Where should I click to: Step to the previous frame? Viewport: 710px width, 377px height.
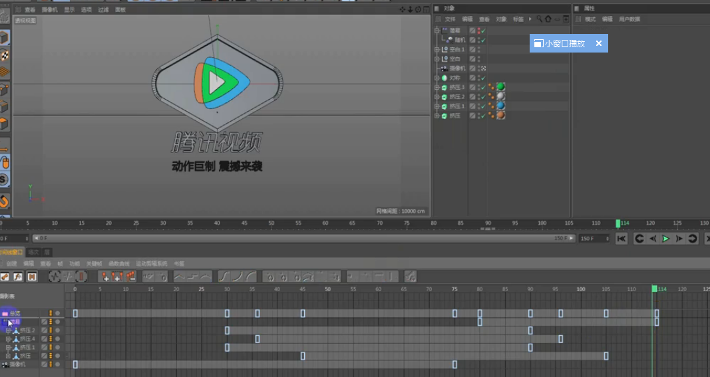653,239
